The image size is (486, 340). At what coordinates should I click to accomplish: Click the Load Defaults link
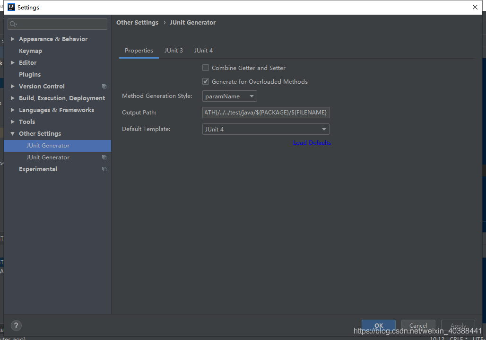(x=312, y=142)
